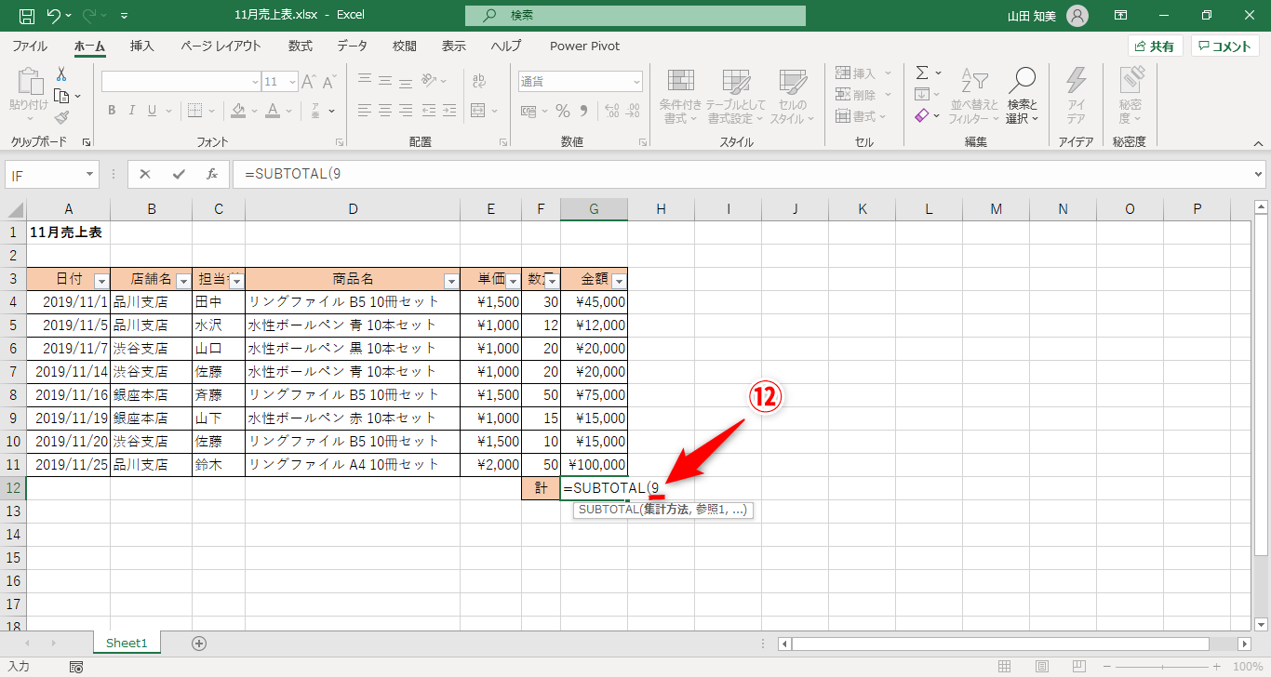The height and width of the screenshot is (677, 1271).
Task: Click the 削除 delete cells button
Action: (863, 95)
